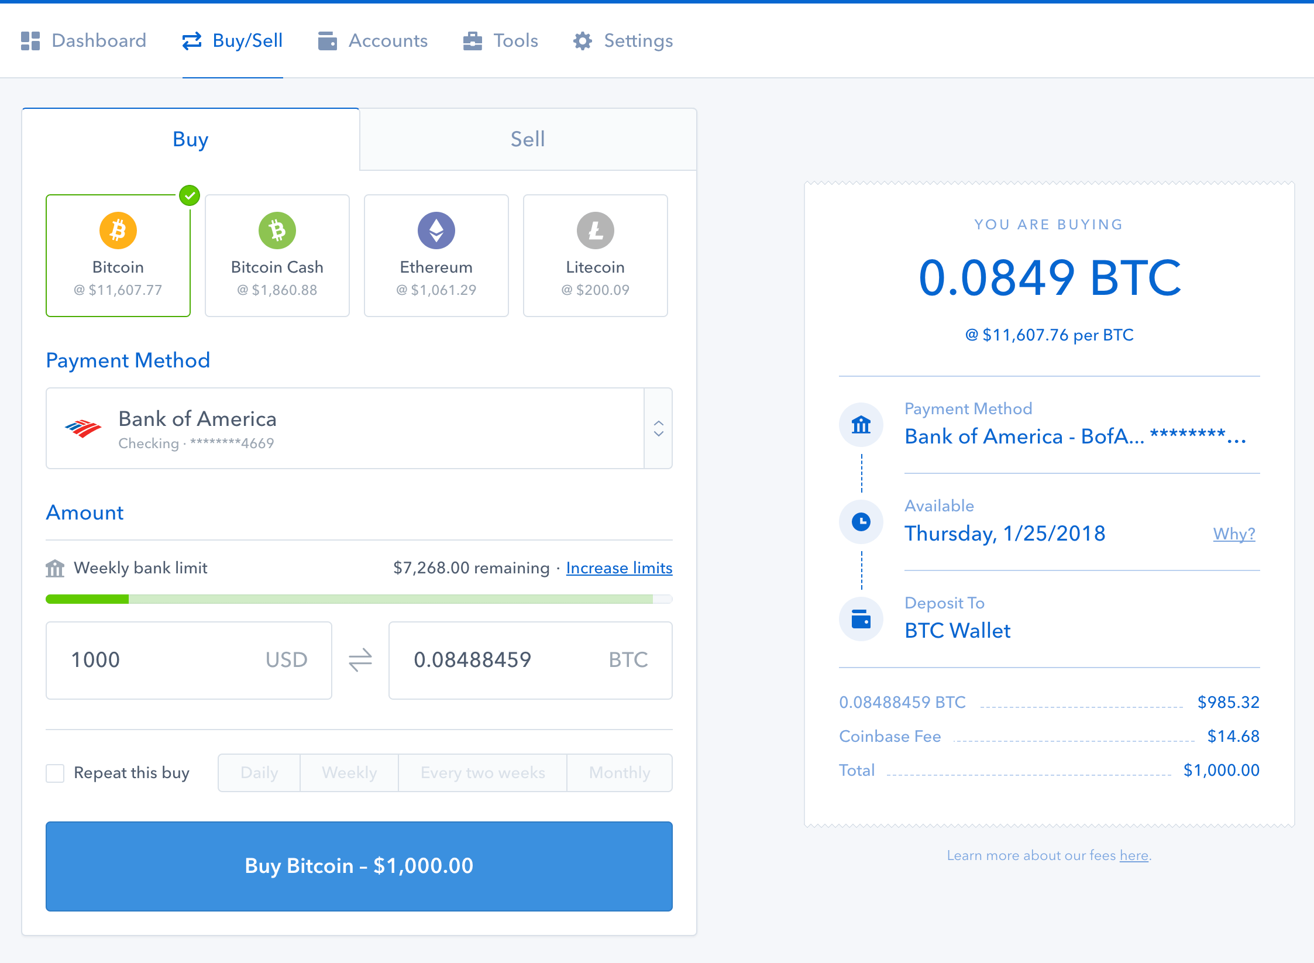Screen dimensions: 1314x963
Task: Switch to the Sell tab
Action: pos(528,139)
